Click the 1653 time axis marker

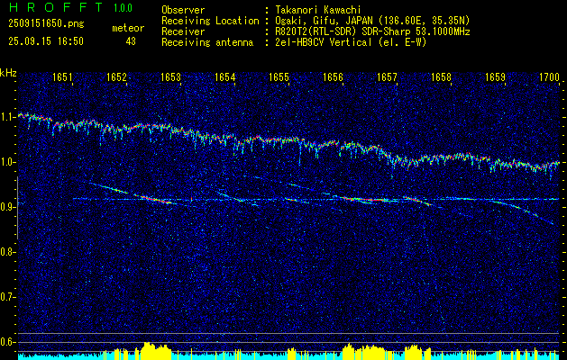[x=170, y=76]
